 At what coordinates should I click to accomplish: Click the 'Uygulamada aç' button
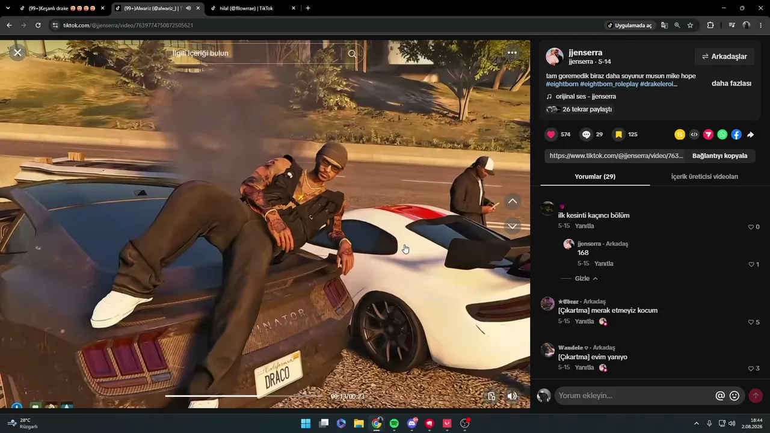pyautogui.click(x=629, y=25)
